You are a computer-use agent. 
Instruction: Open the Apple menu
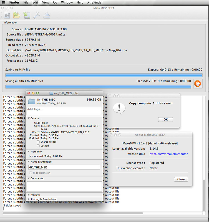point(4,2)
